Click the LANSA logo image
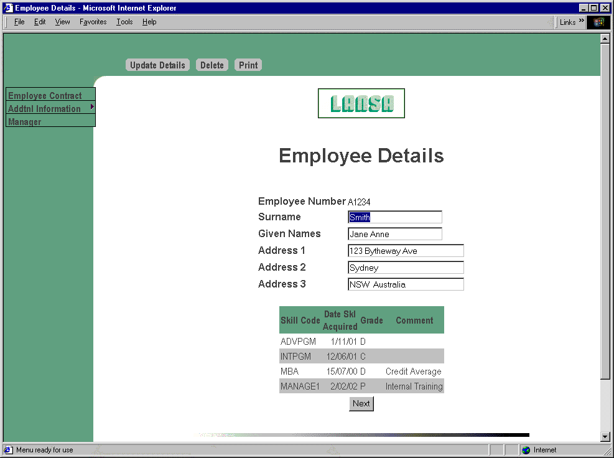 [x=361, y=103]
